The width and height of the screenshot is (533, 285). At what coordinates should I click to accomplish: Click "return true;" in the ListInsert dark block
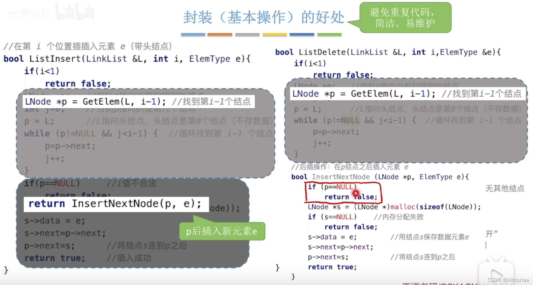pos(55,258)
